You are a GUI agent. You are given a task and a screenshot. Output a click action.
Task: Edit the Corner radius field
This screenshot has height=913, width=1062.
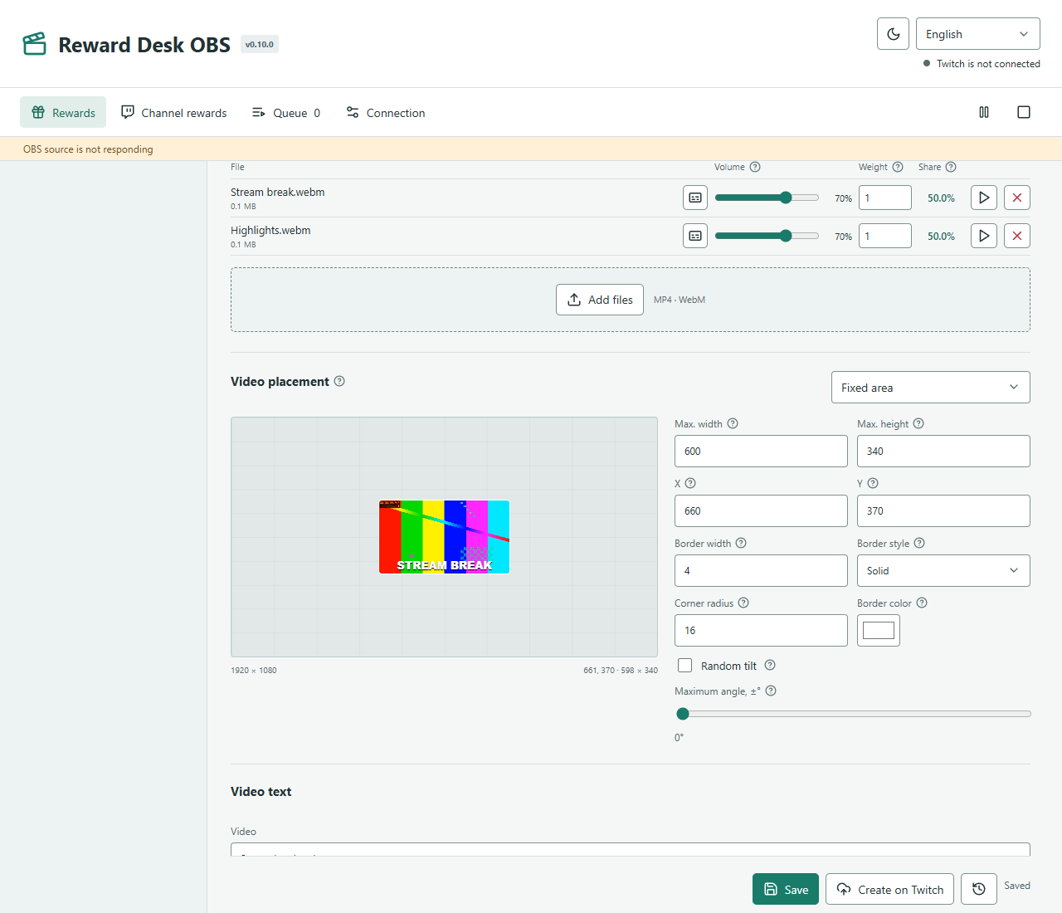tap(761, 631)
